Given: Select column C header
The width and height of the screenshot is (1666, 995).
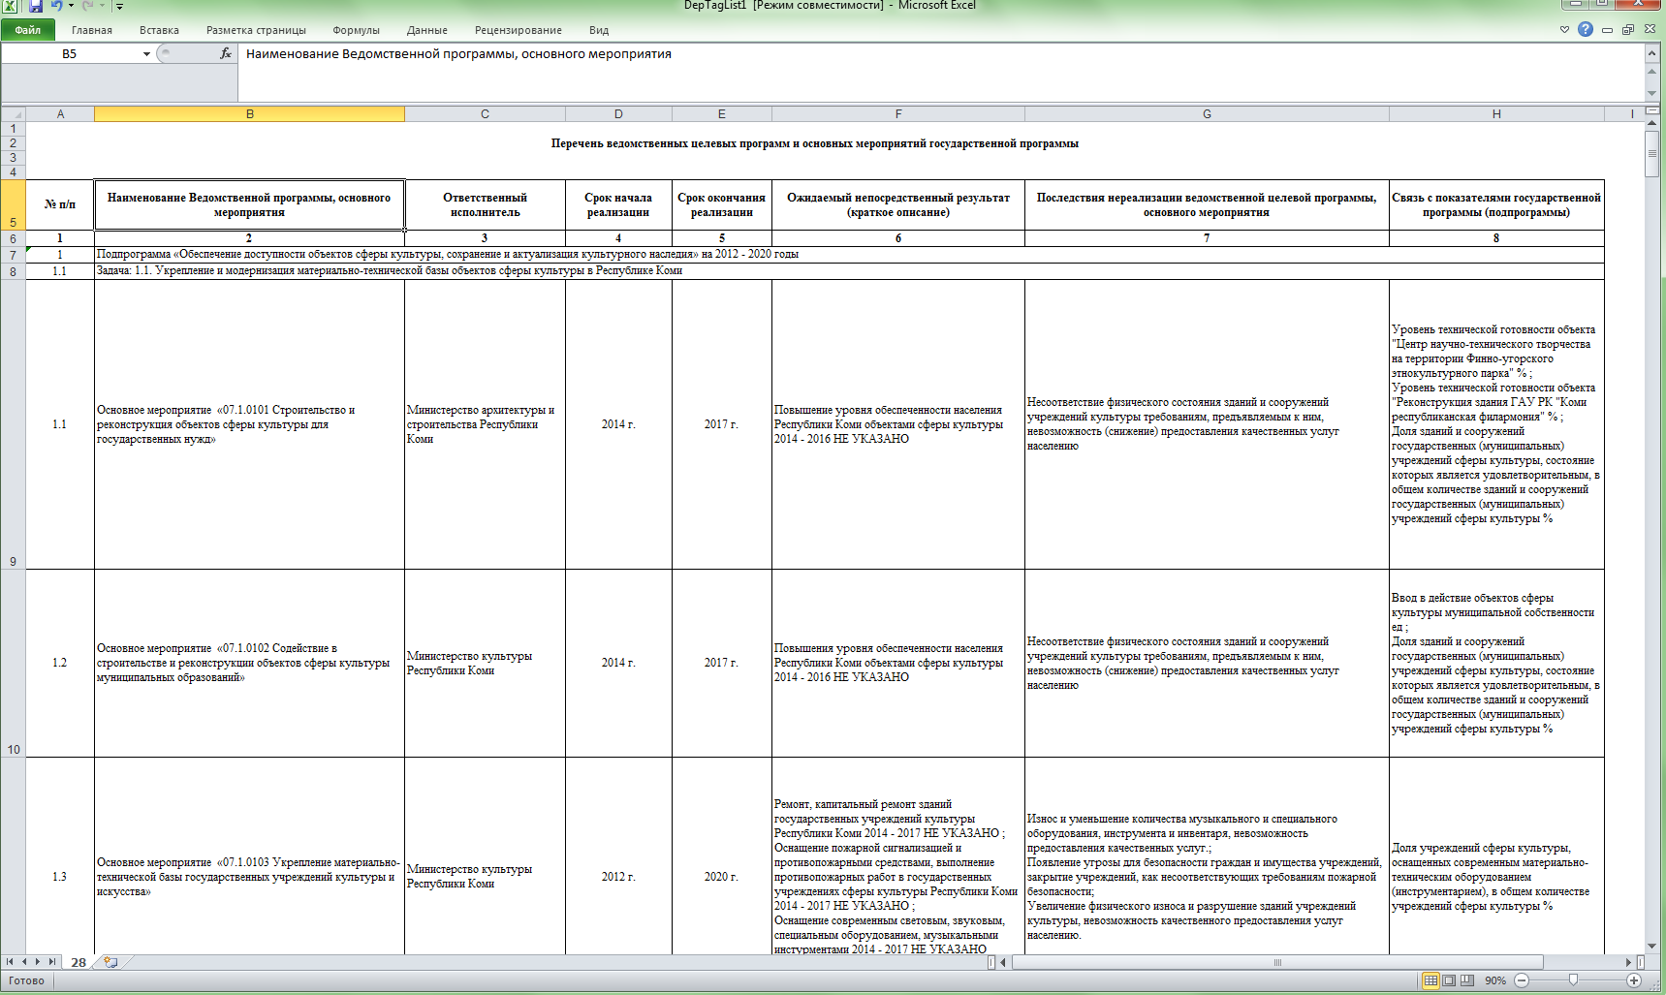Looking at the screenshot, I should pyautogui.click(x=485, y=114).
